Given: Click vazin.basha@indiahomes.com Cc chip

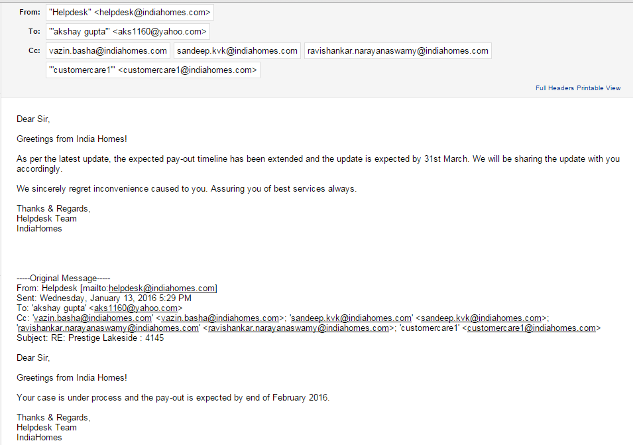Looking at the screenshot, I should tap(108, 51).
